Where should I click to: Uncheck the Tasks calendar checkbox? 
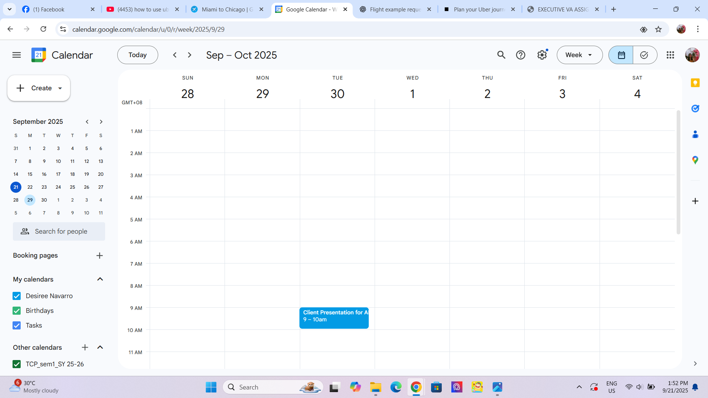coord(17,325)
